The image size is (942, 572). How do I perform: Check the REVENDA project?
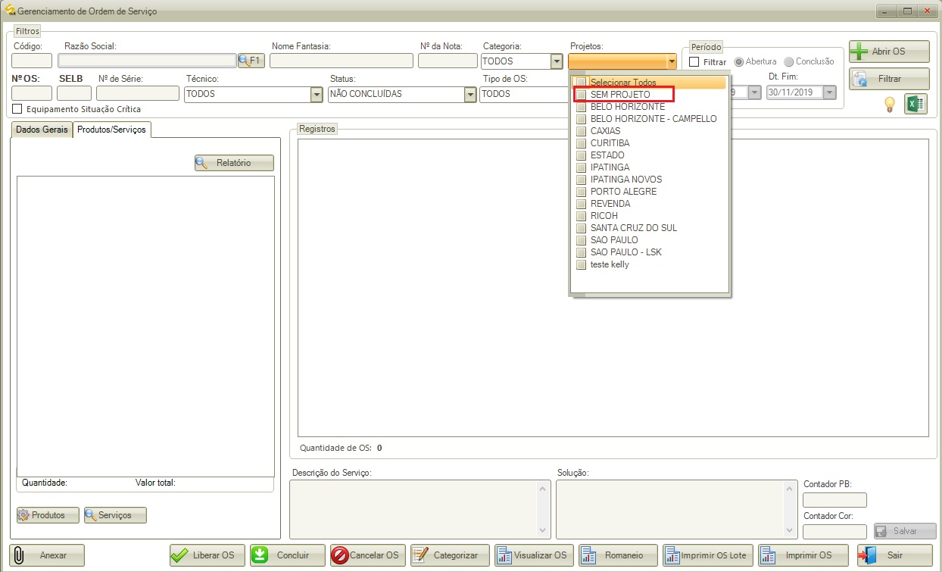581,204
